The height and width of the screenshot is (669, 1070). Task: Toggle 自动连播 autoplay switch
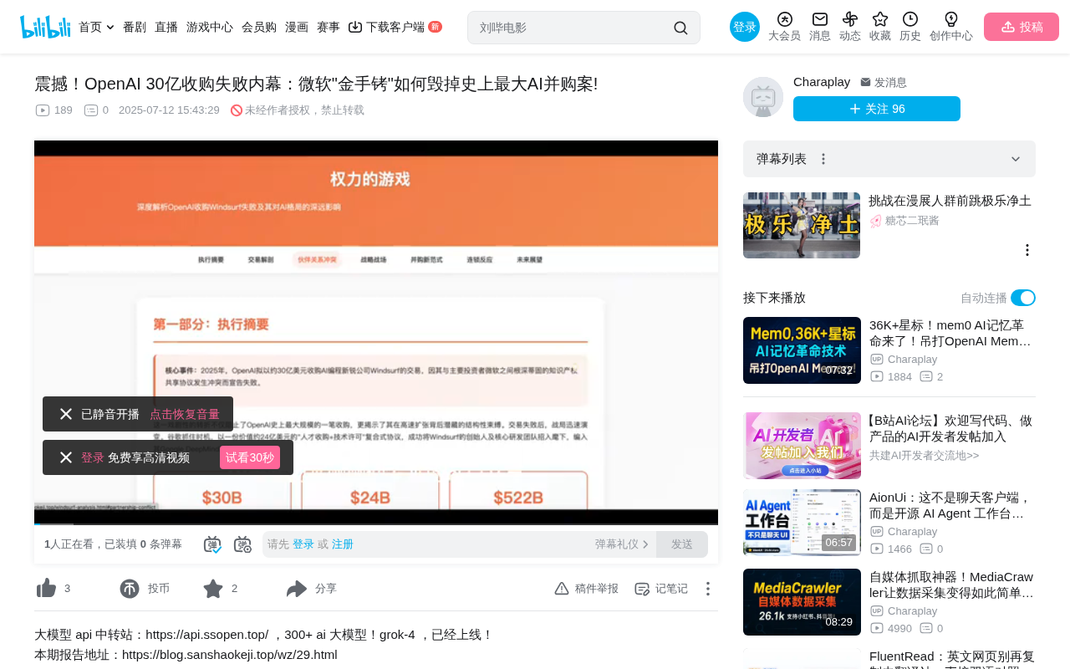coord(1023,298)
